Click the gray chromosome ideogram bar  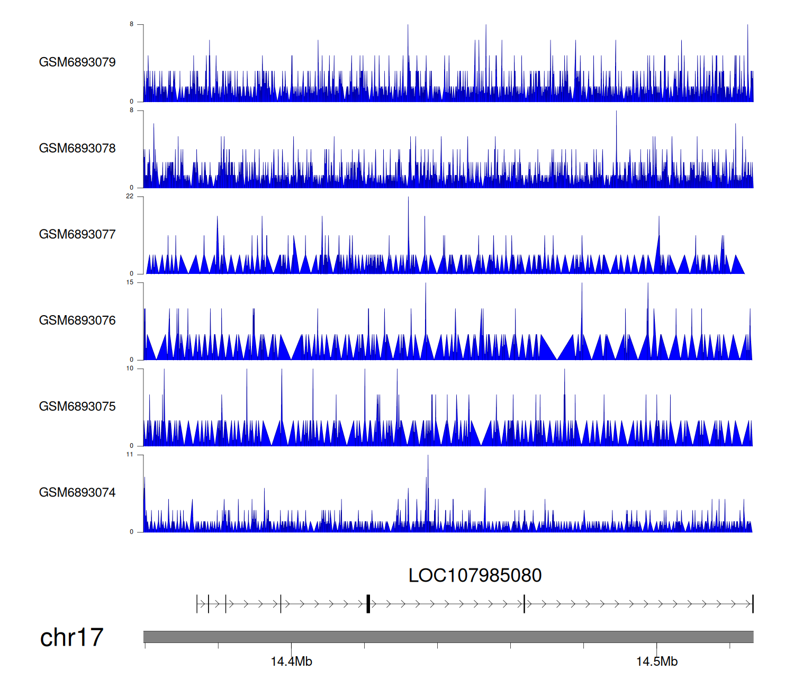448,637
